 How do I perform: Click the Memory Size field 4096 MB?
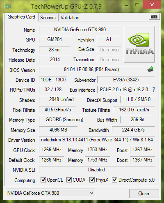(58, 130)
